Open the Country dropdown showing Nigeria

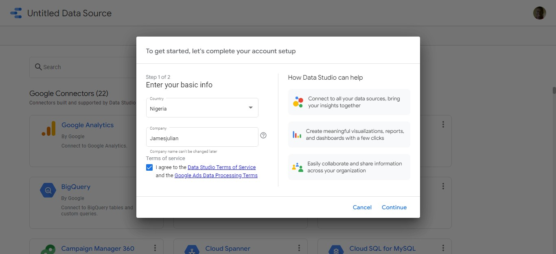click(202, 108)
